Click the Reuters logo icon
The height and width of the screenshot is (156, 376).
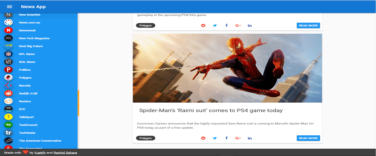click(8, 101)
